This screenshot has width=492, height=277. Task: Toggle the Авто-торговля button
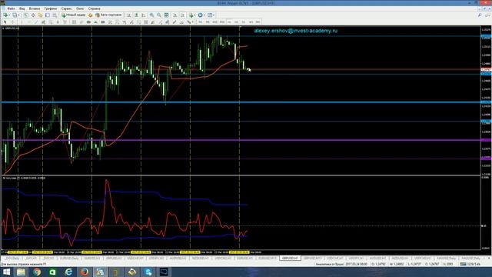108,15
